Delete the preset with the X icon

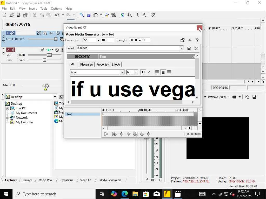196,48
